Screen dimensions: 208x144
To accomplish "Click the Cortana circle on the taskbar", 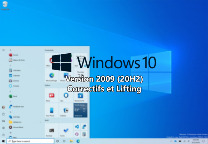I will point(57,141).
